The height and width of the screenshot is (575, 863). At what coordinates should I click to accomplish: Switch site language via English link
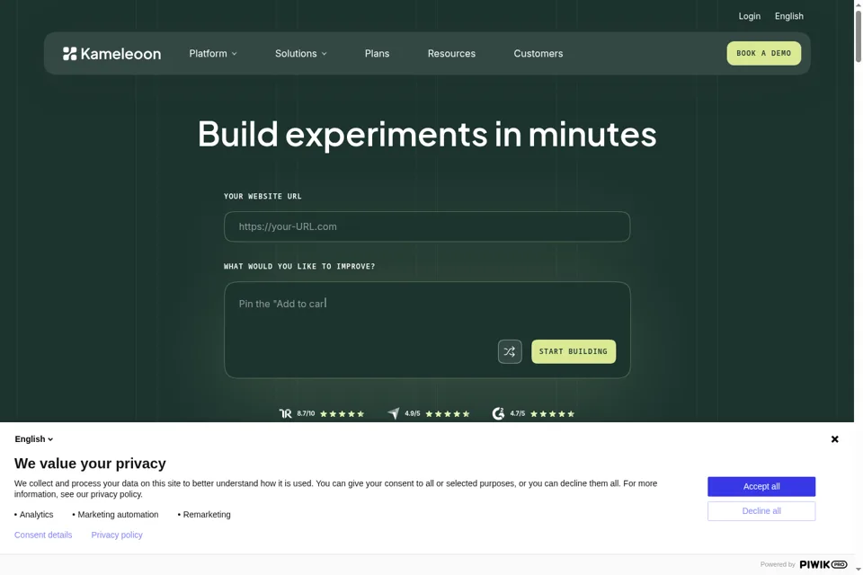(788, 16)
